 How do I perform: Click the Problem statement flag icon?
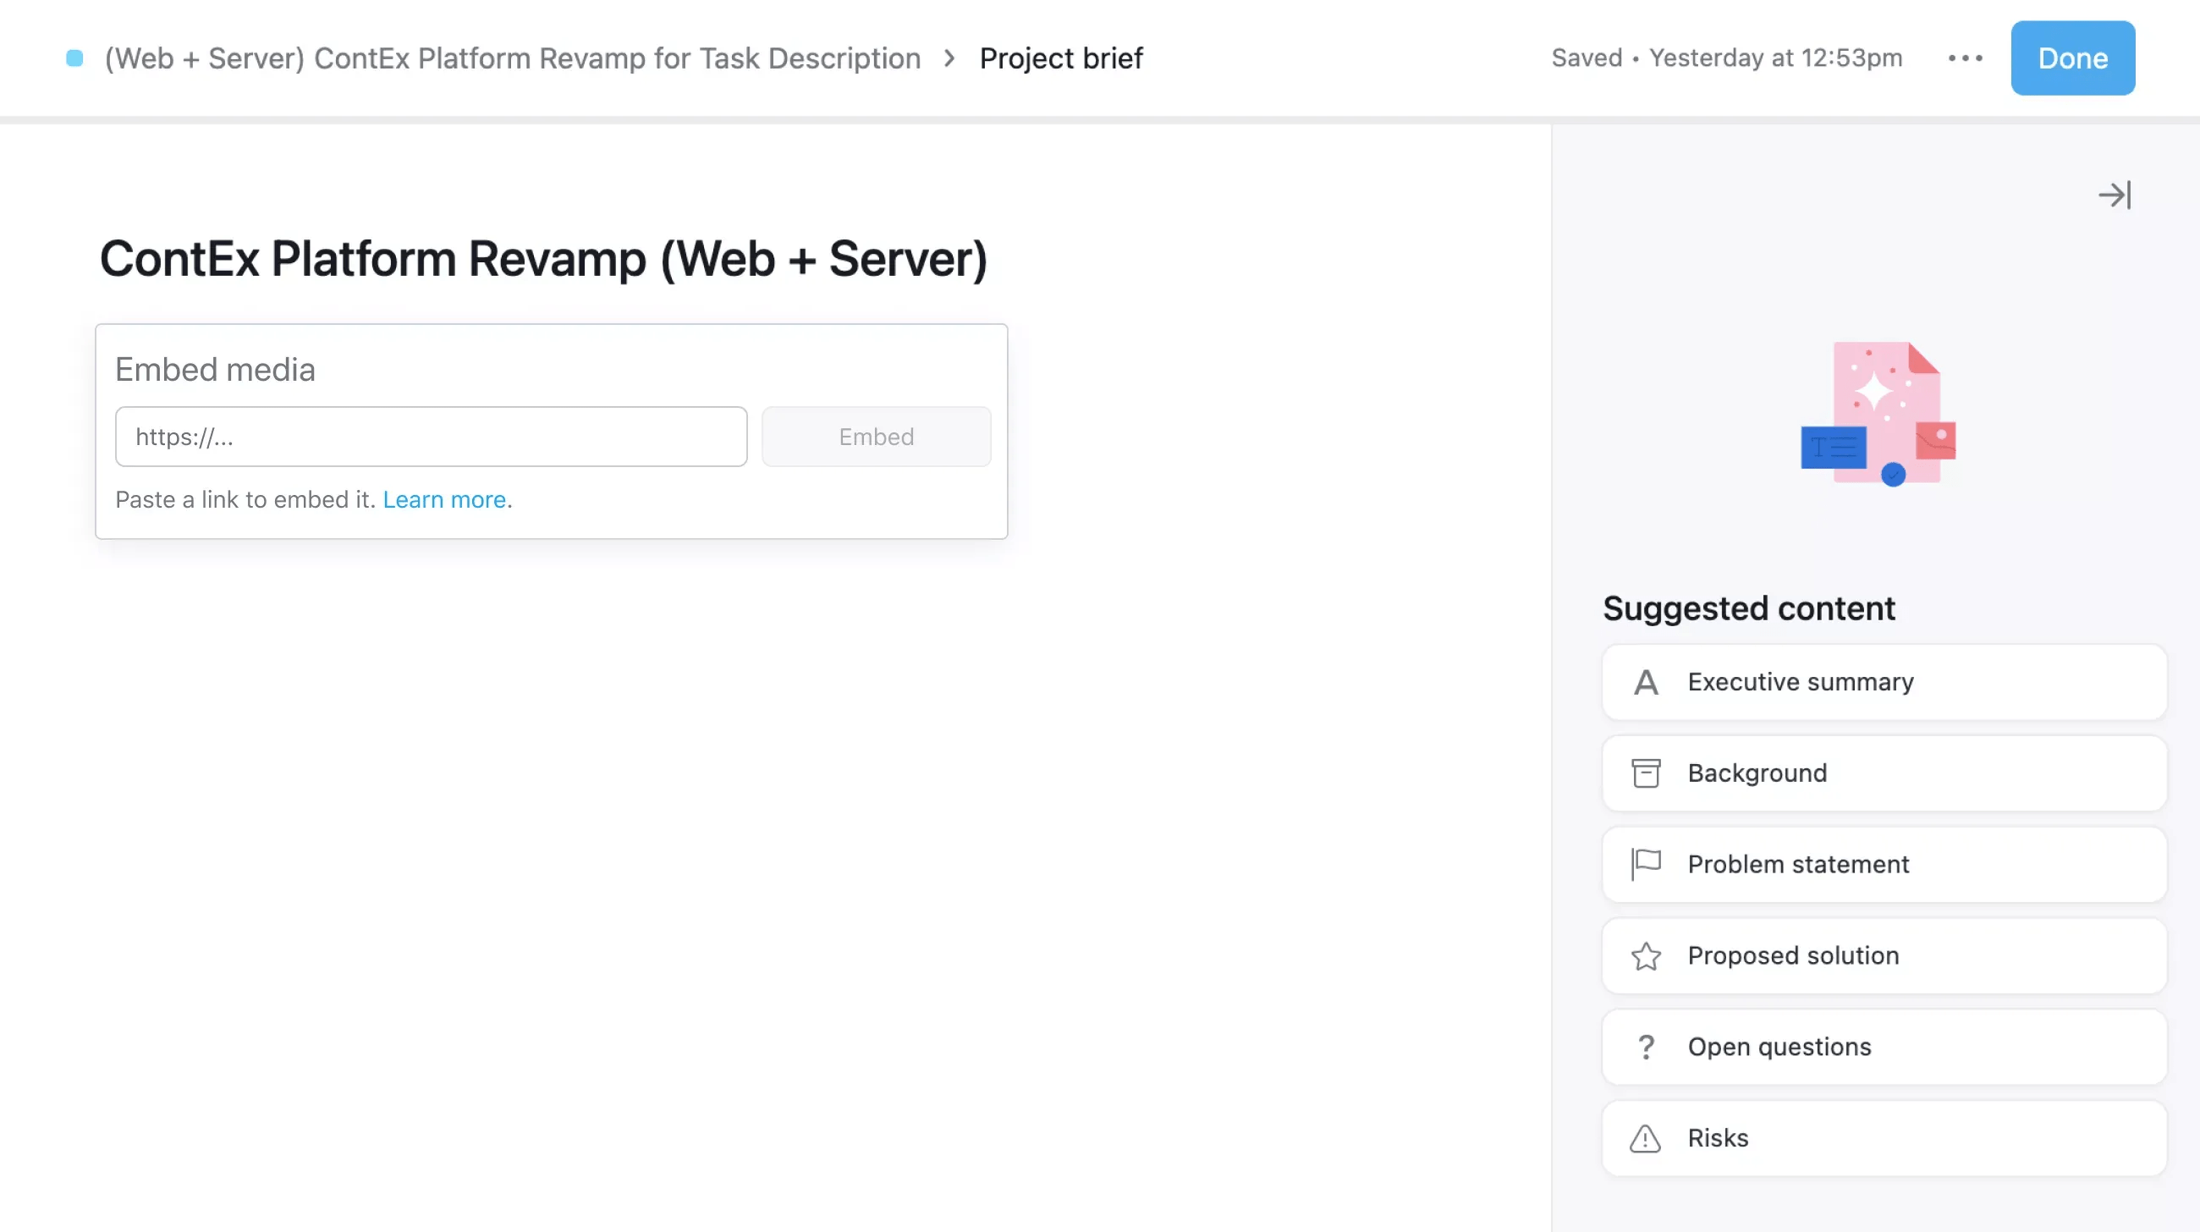point(1645,864)
